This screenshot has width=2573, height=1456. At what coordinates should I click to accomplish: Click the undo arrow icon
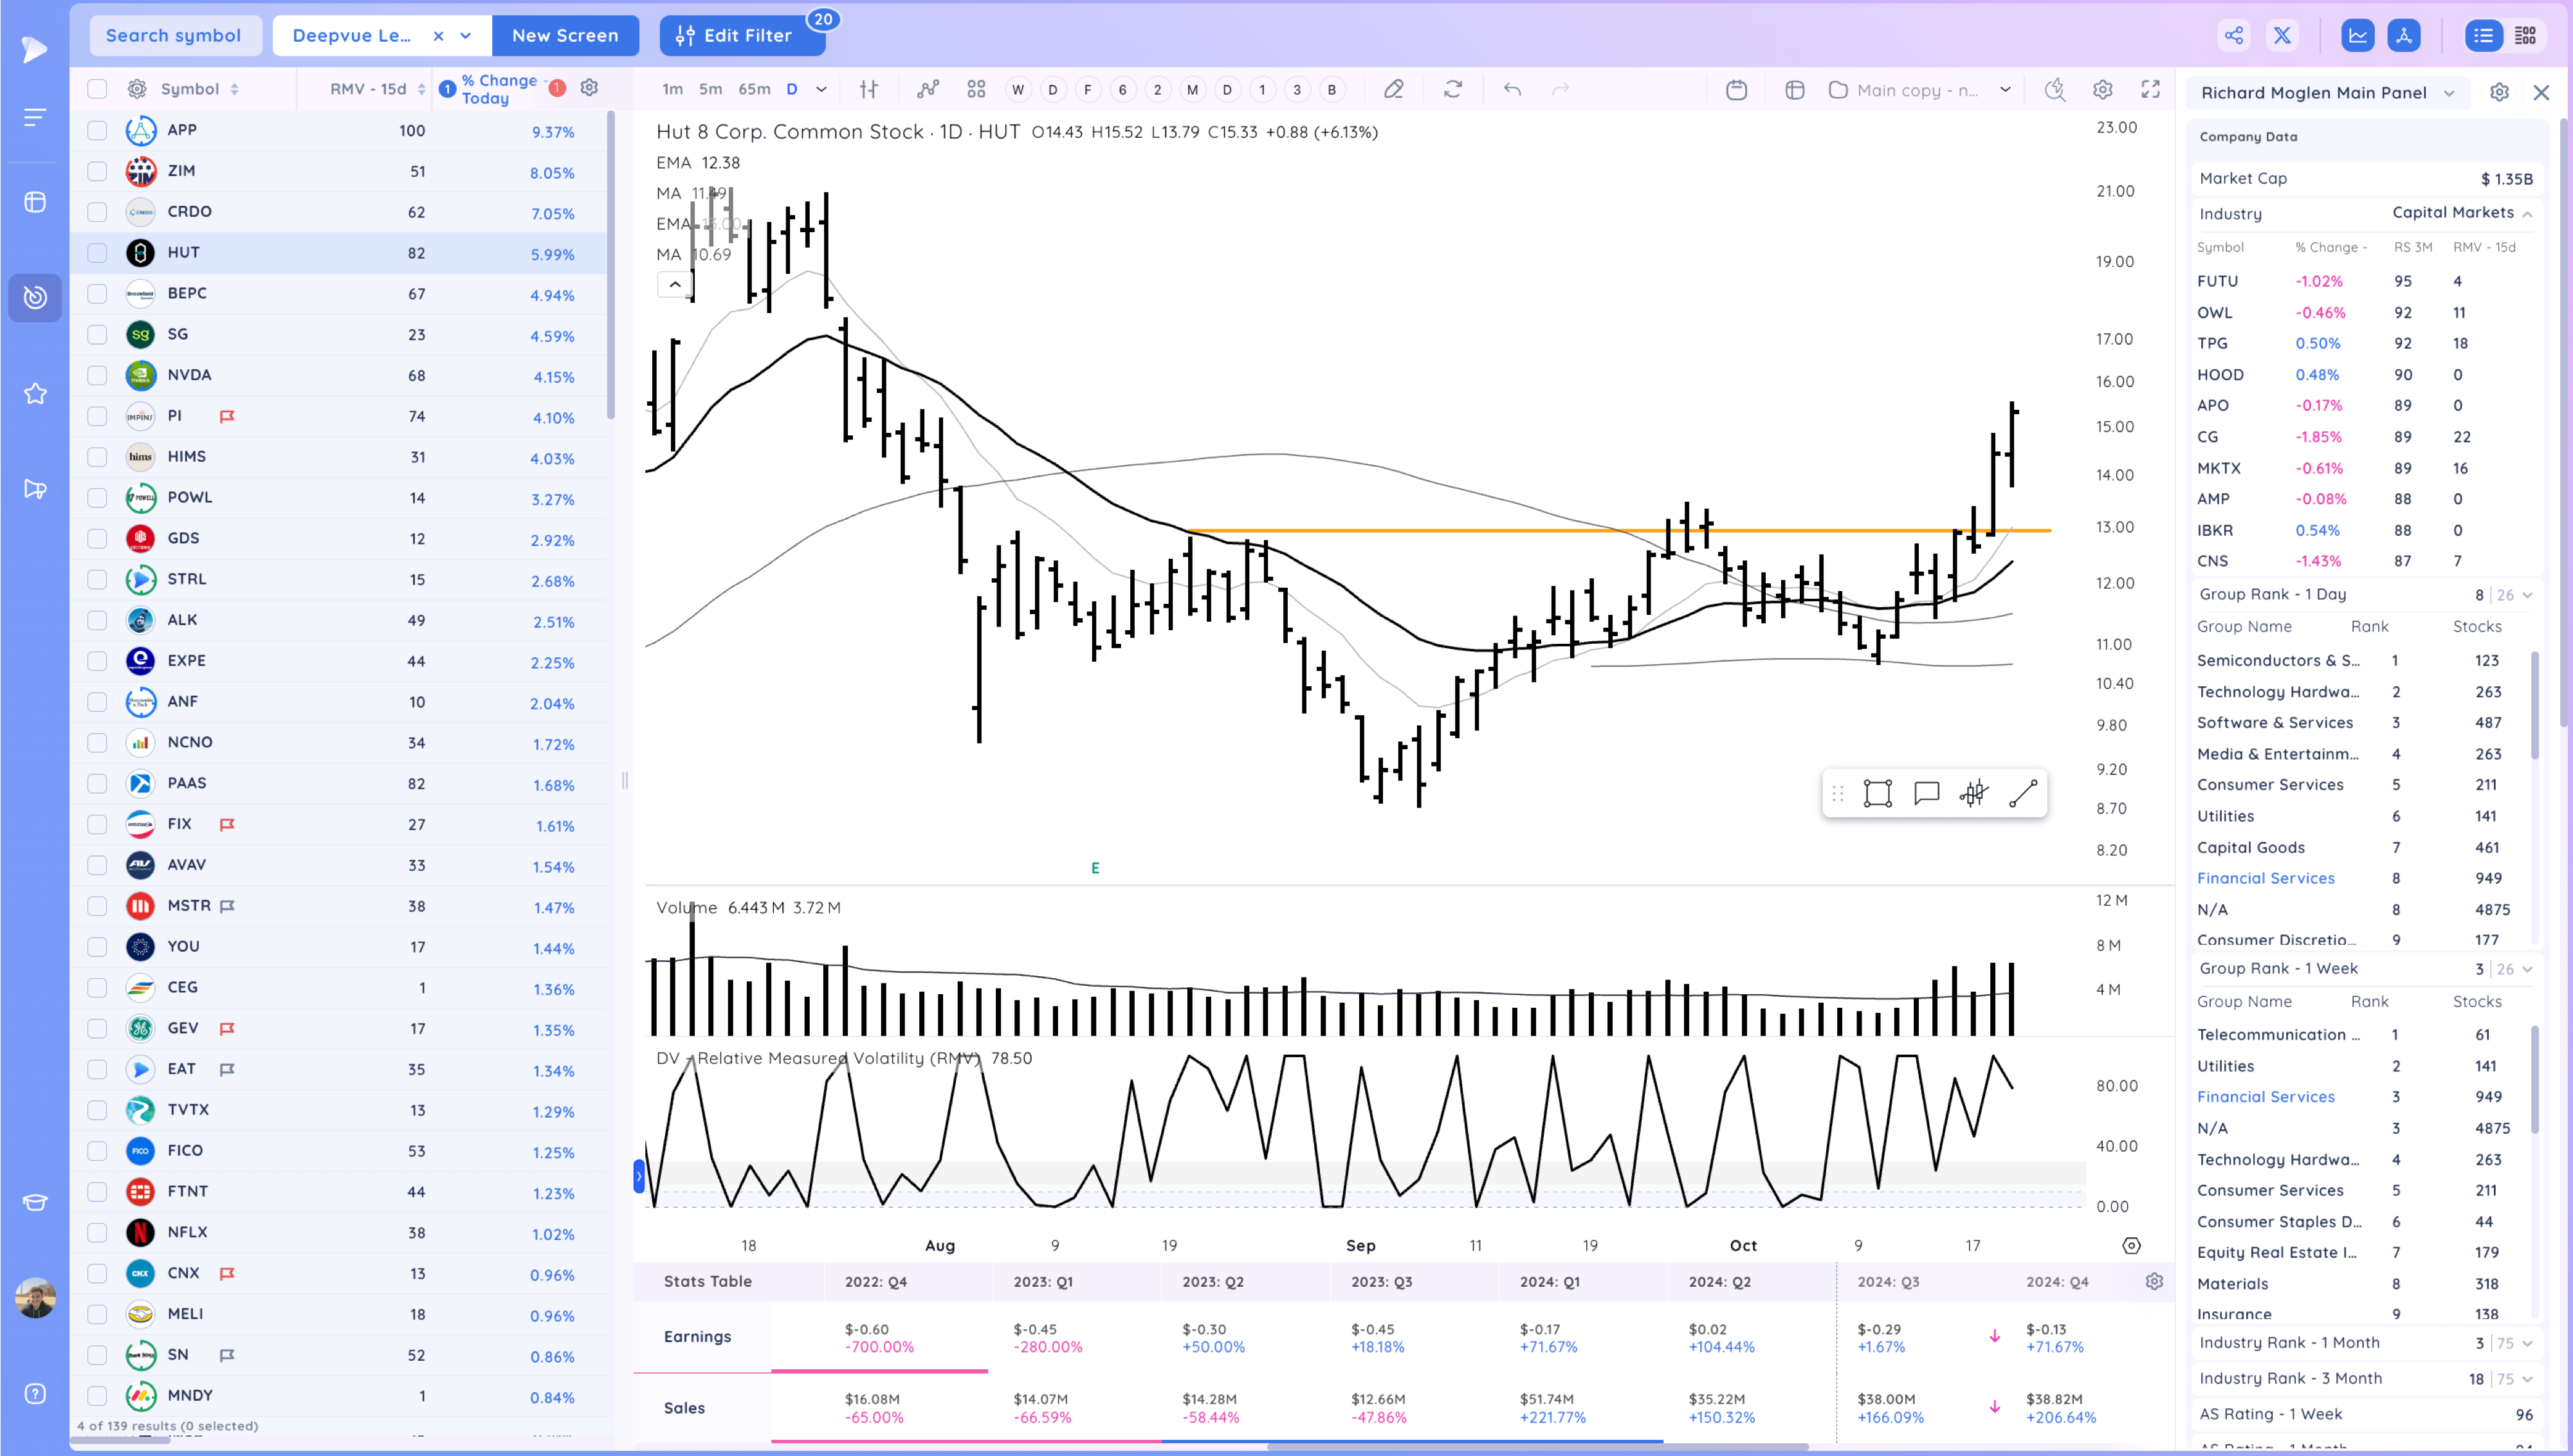tap(1512, 89)
